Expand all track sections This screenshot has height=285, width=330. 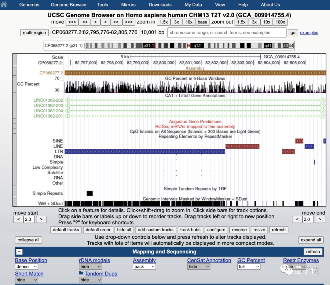311,240
